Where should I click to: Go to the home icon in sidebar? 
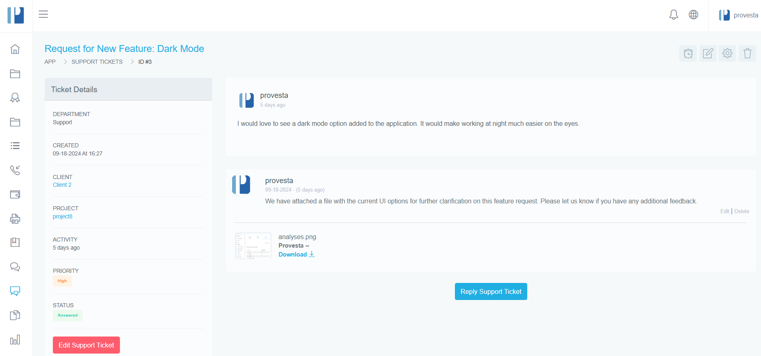15,49
